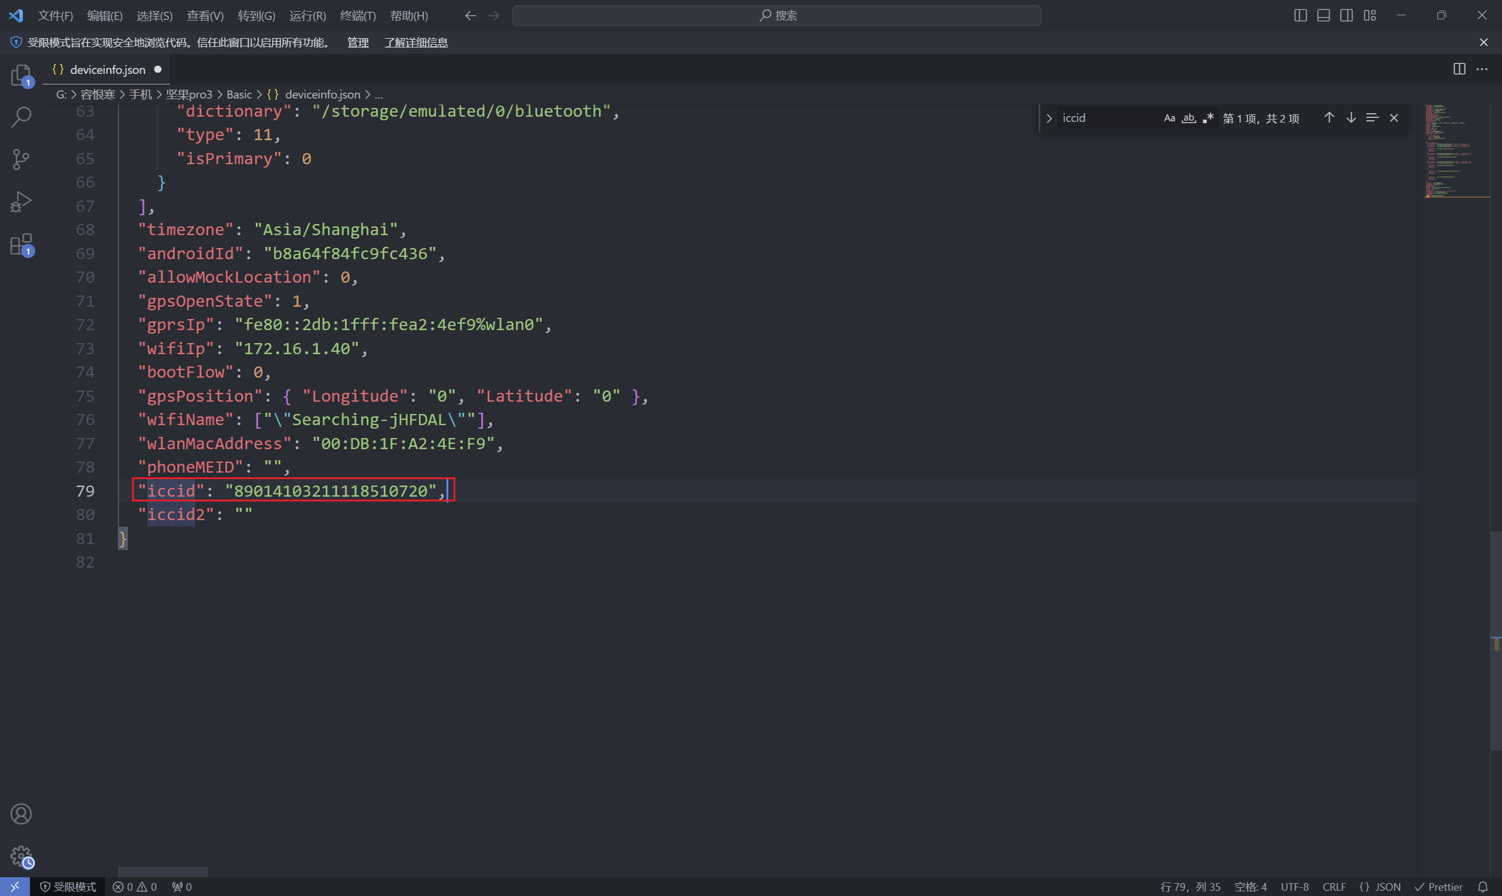The height and width of the screenshot is (896, 1502).
Task: Open the Manage gear icon
Action: click(x=21, y=856)
